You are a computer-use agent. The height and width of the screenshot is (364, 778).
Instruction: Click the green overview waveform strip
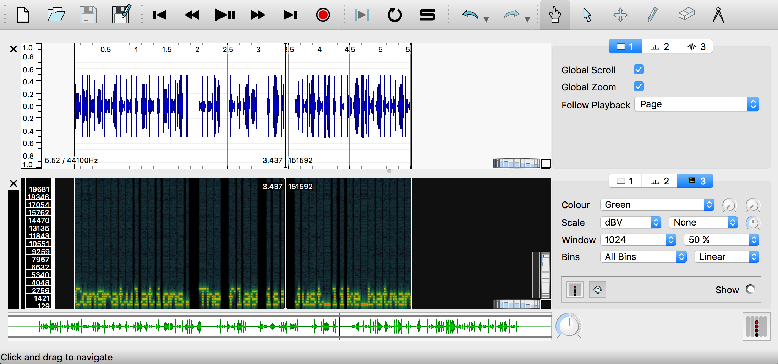(280, 326)
